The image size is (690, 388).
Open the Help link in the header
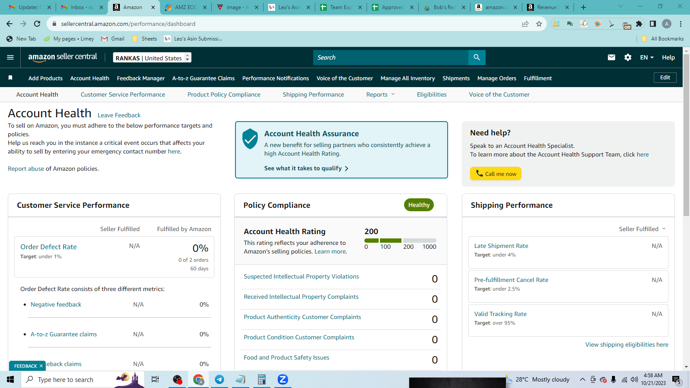coord(668,57)
